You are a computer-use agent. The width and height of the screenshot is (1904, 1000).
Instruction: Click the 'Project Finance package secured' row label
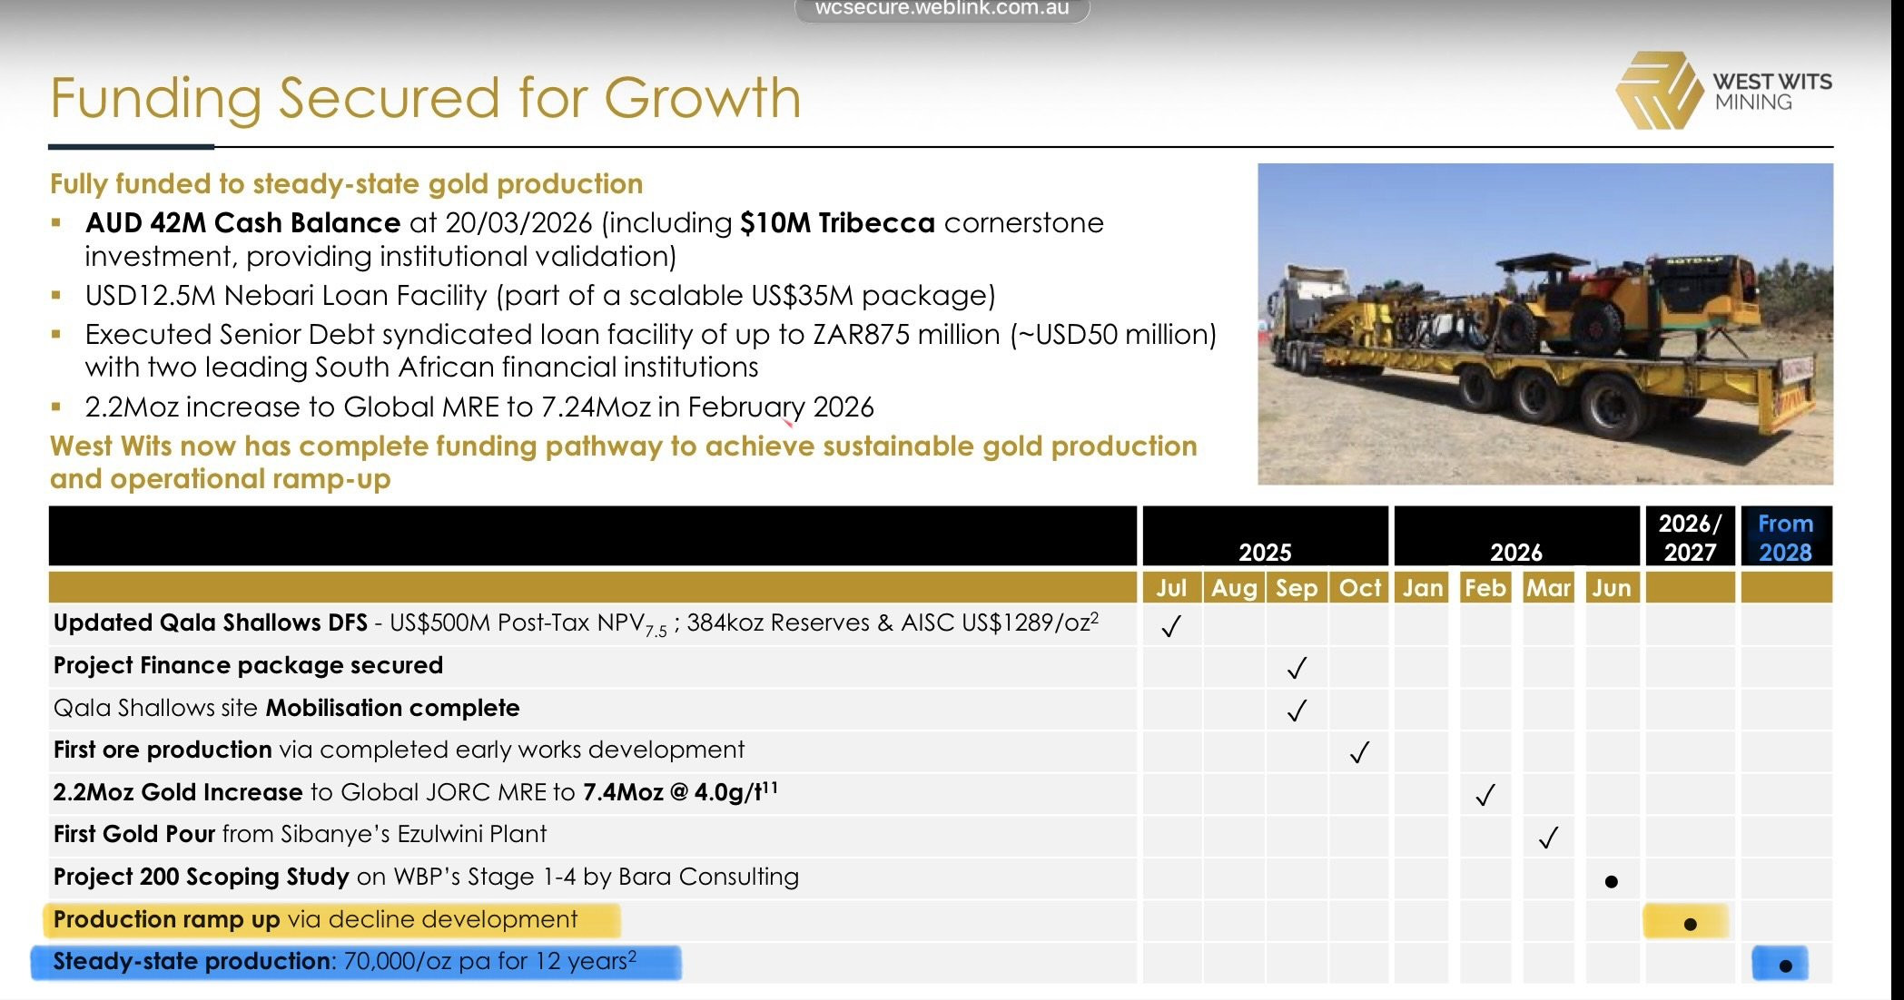248,666
